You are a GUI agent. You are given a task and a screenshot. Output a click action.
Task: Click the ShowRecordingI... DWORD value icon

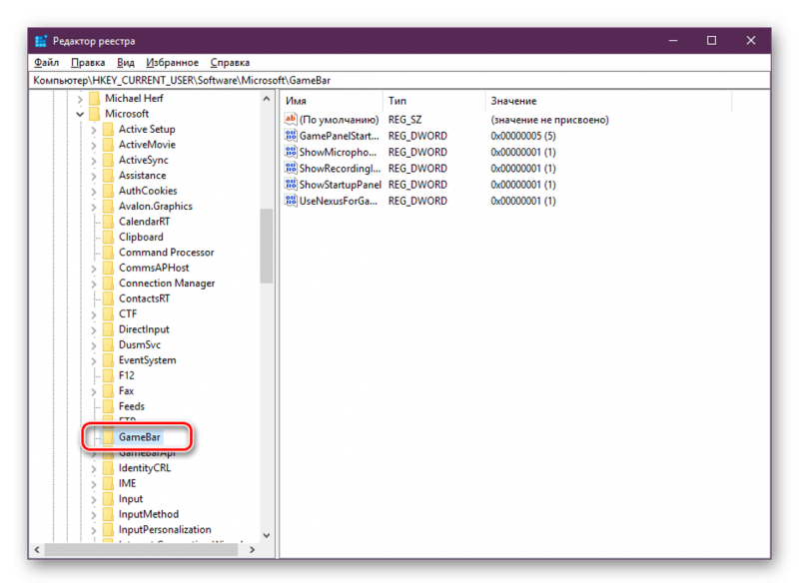click(291, 168)
